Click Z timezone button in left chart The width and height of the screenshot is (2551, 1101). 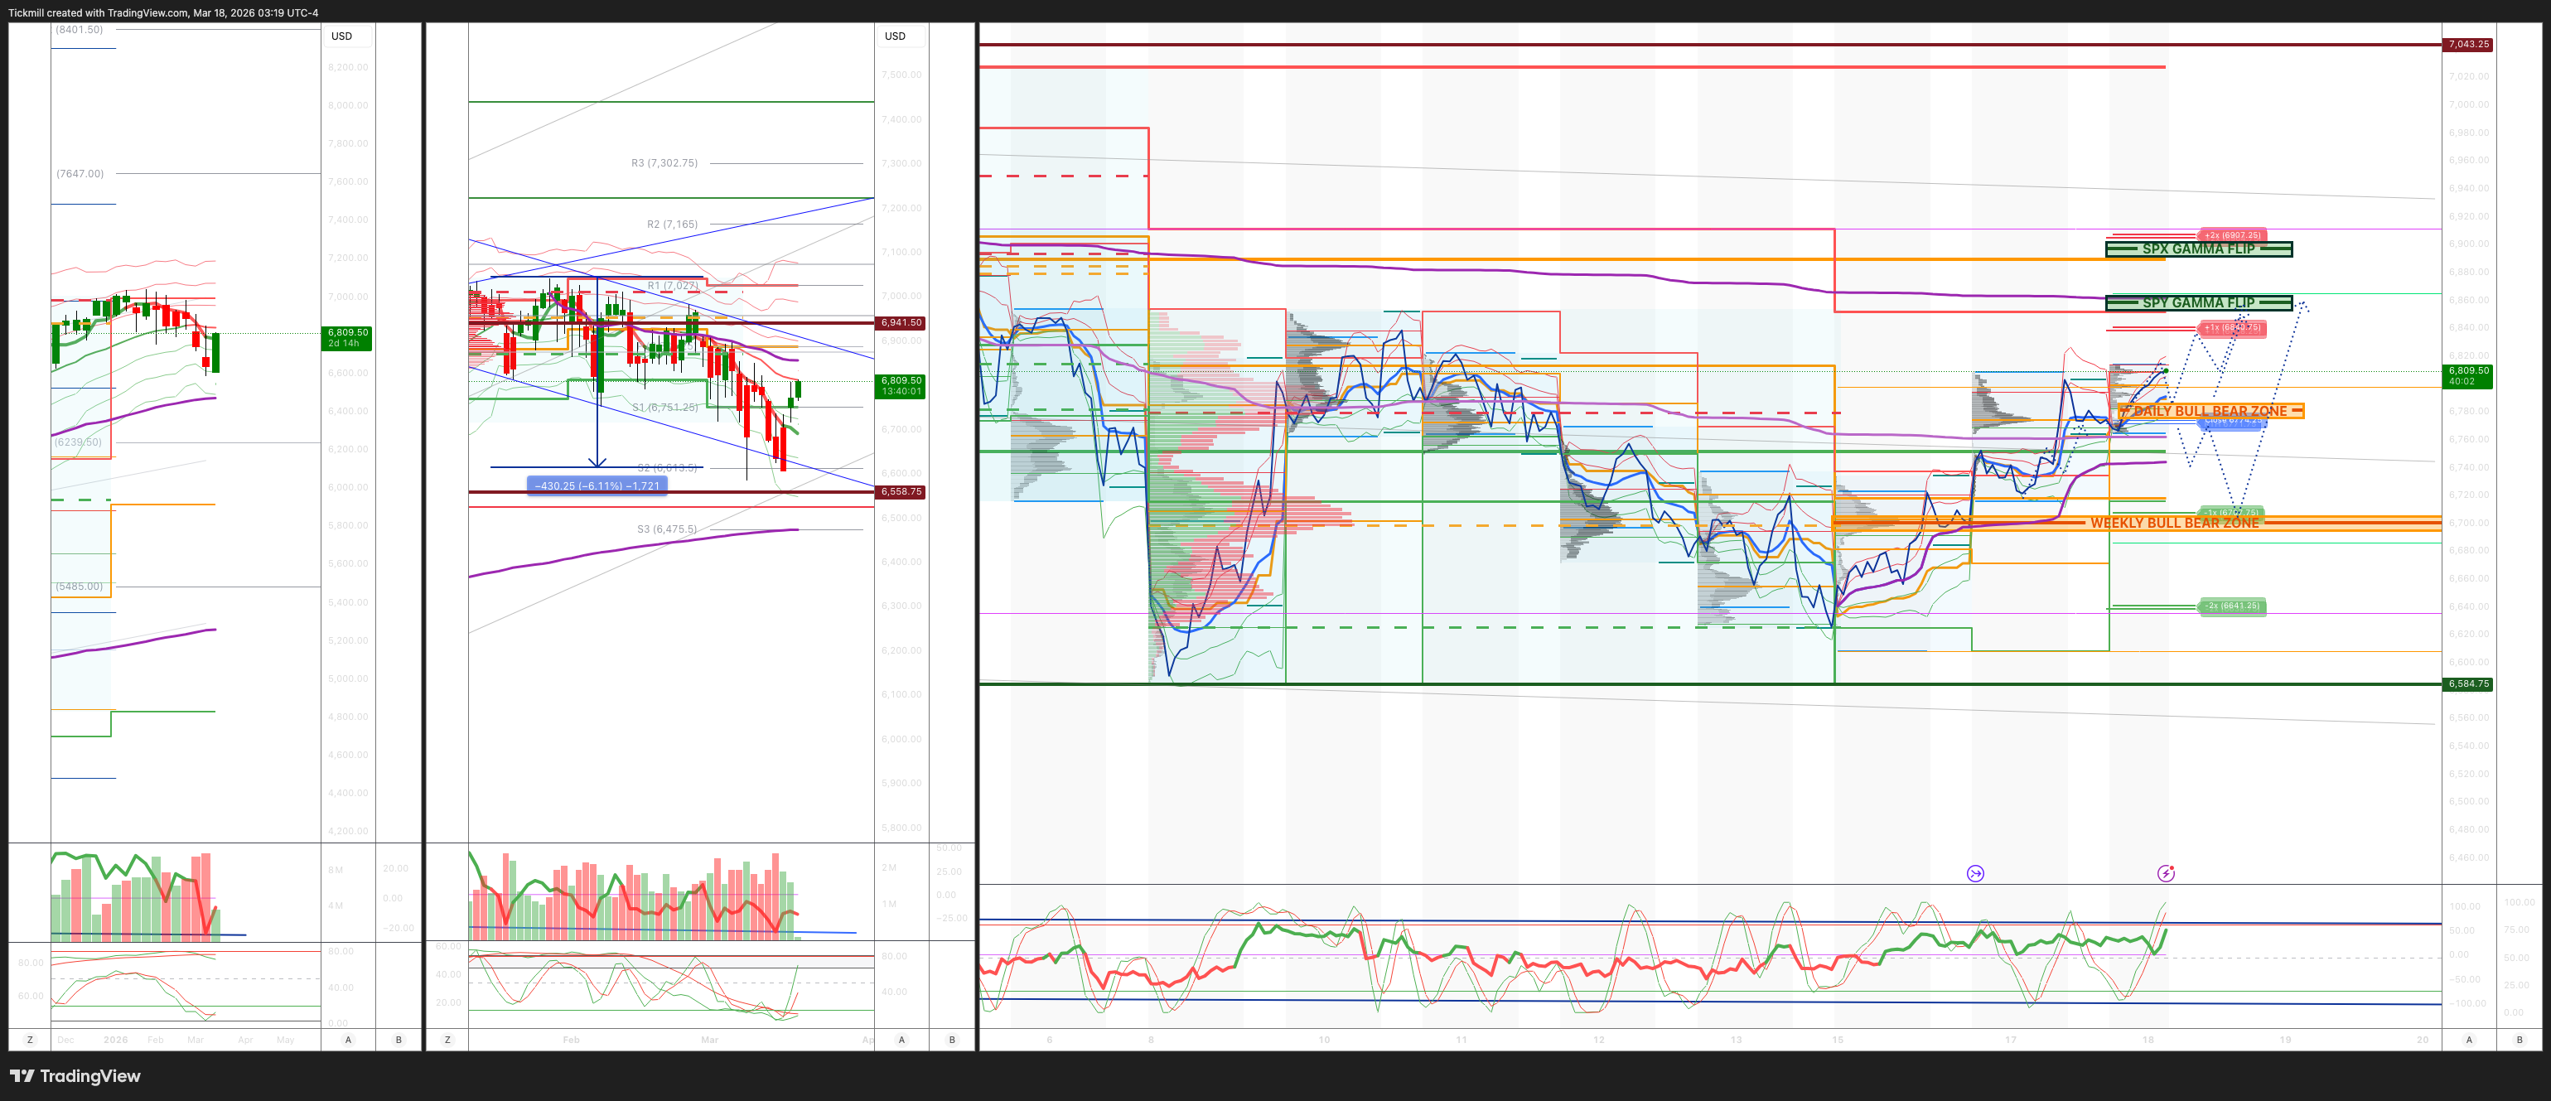[30, 1040]
